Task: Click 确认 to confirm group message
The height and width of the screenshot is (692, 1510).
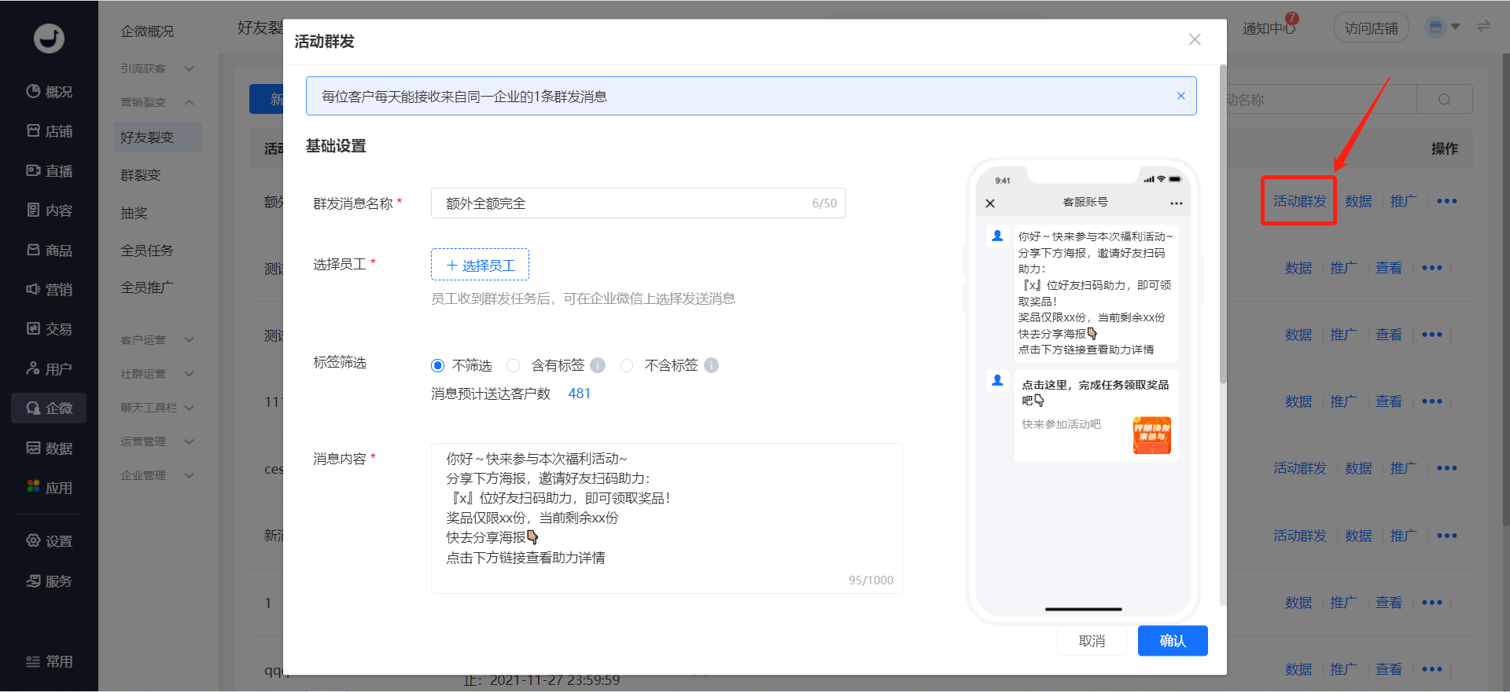Action: coord(1173,641)
